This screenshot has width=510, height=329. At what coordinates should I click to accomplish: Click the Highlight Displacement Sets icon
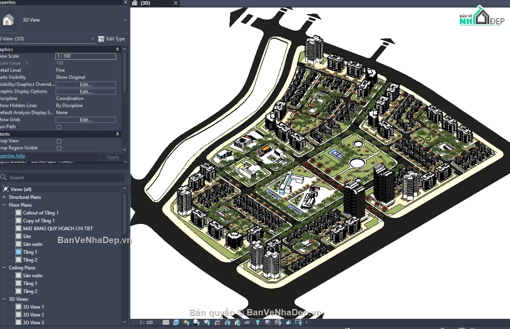point(288,322)
